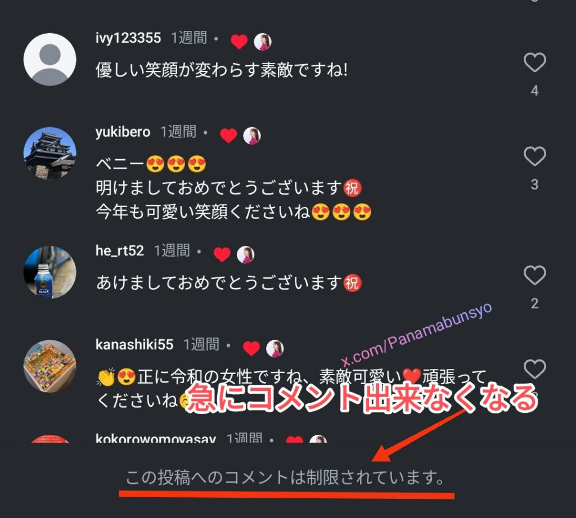Screen dimensions: 576x518
Task: Open he_rt52's coffee can profile picture
Action: 50,272
